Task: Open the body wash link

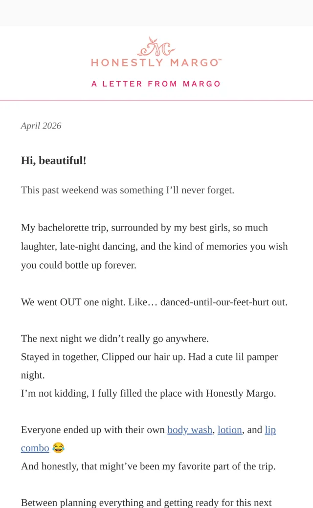Action: [x=190, y=429]
